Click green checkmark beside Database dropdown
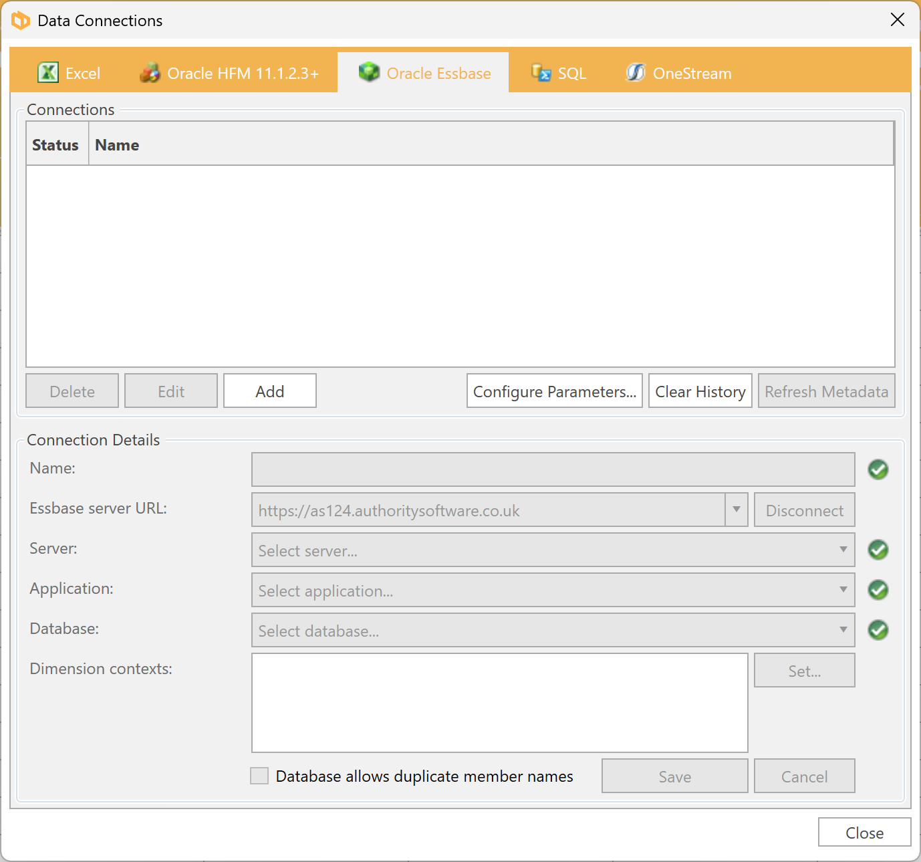The height and width of the screenshot is (862, 921). [878, 631]
